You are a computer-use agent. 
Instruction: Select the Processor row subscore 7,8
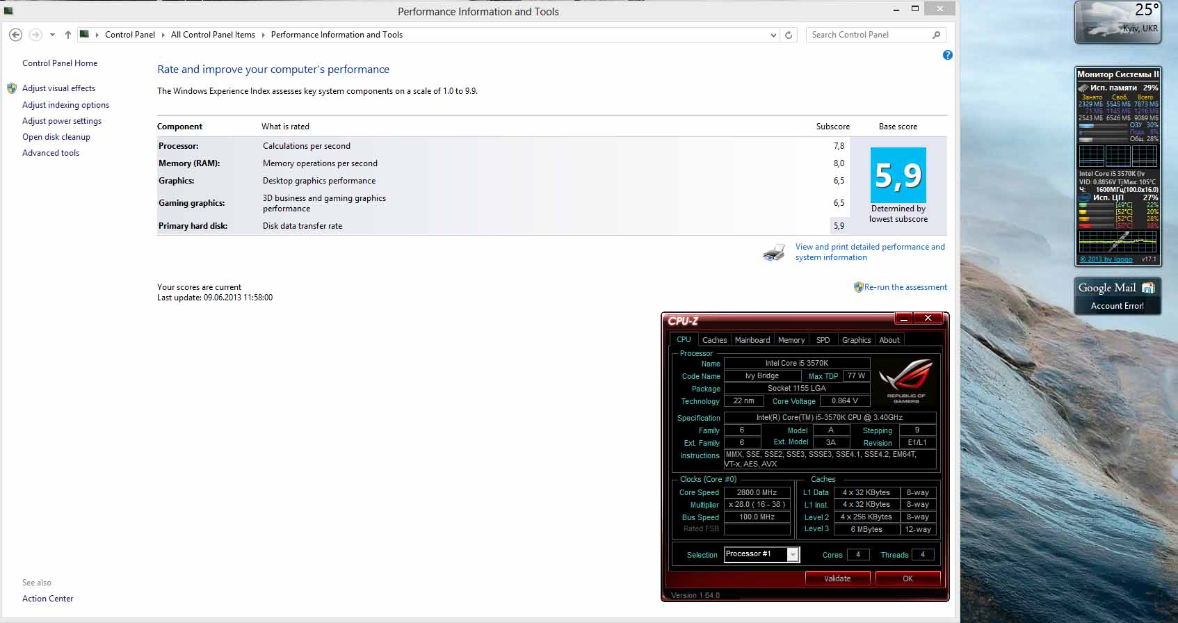click(839, 146)
